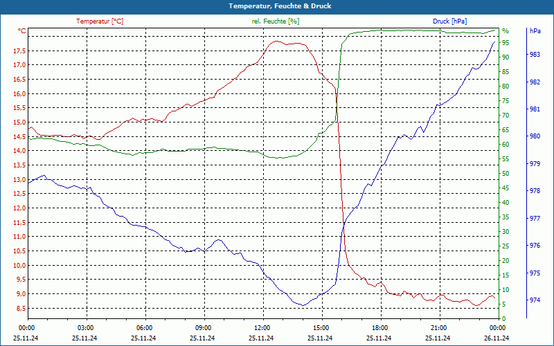Click the "12:00" time axis label
This screenshot has height=346, width=554.
coord(262,328)
